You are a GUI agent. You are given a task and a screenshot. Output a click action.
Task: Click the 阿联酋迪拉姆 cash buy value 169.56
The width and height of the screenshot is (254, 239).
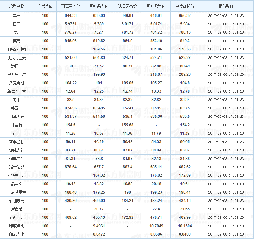coord(99,49)
